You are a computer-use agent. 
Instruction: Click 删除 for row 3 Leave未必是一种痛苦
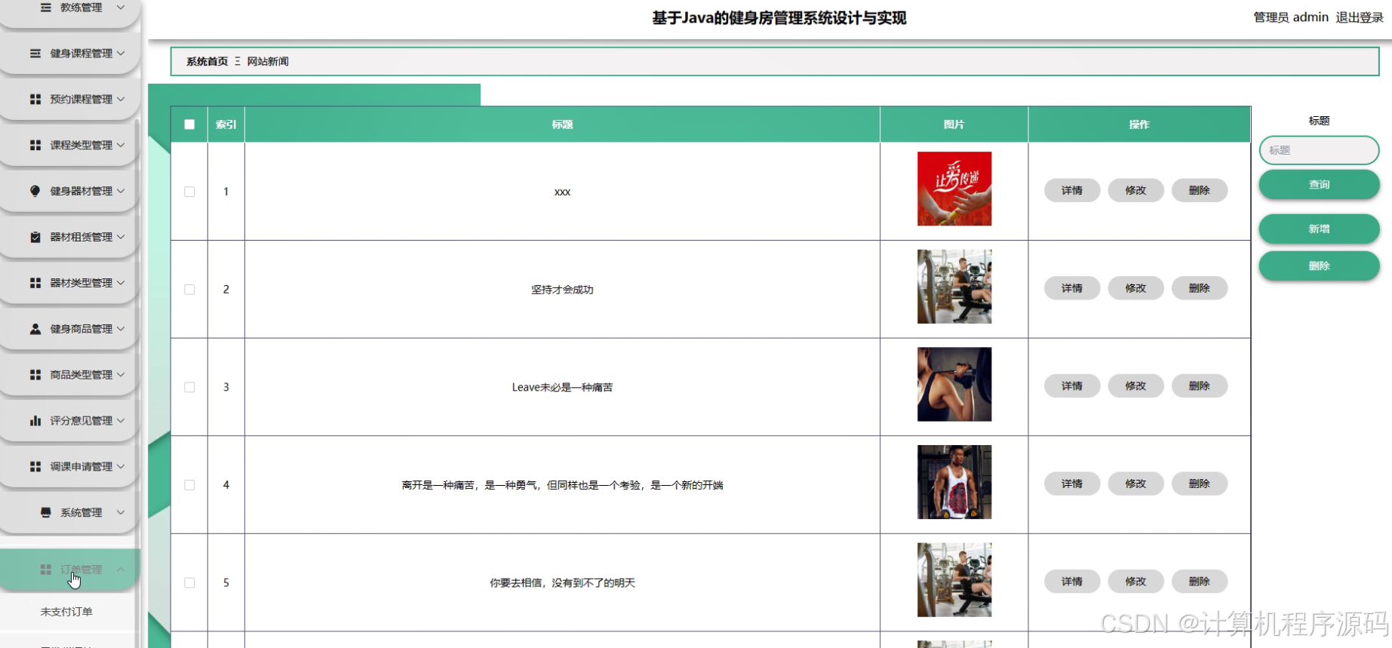tap(1200, 385)
